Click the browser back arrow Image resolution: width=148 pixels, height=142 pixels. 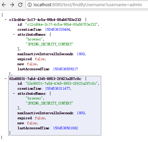[4, 5]
